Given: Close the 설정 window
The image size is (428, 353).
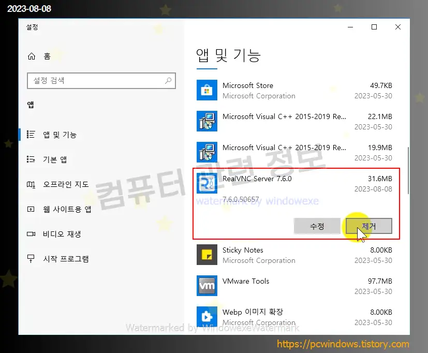Looking at the screenshot, I should (397, 27).
